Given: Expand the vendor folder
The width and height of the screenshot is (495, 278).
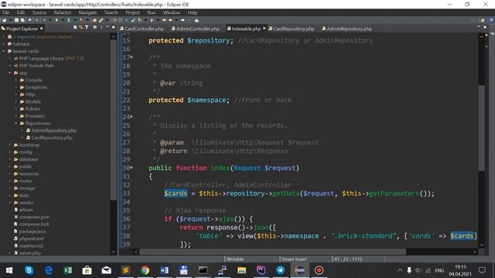Looking at the screenshot, I should [10, 202].
